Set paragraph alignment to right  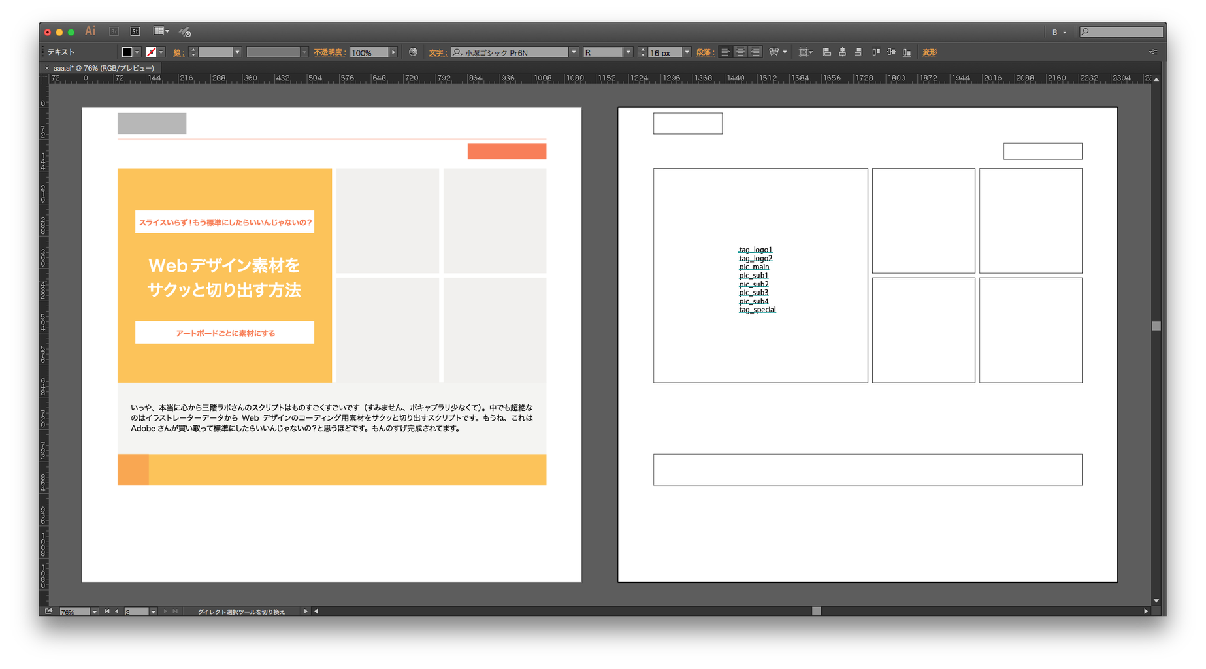755,52
